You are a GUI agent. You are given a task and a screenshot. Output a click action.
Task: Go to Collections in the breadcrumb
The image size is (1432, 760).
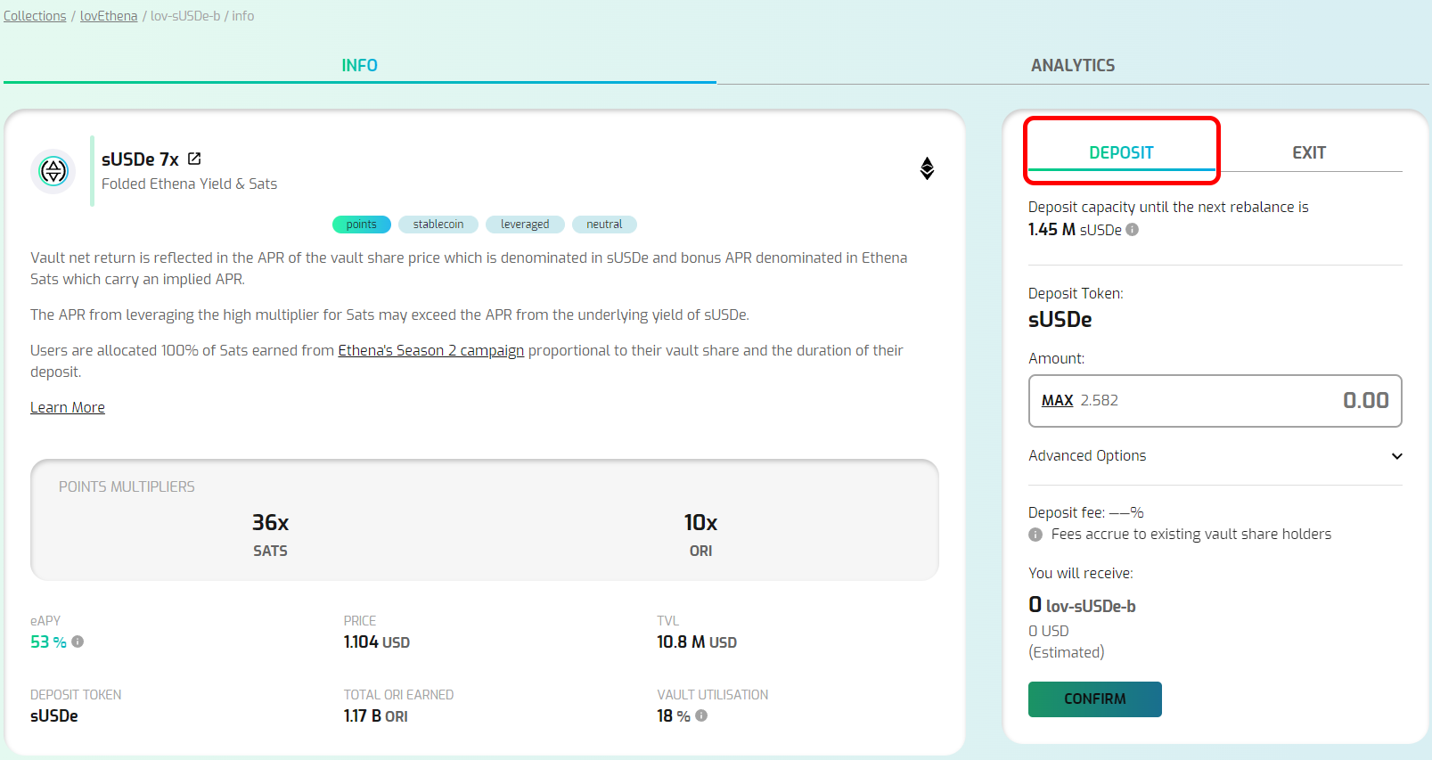(35, 16)
